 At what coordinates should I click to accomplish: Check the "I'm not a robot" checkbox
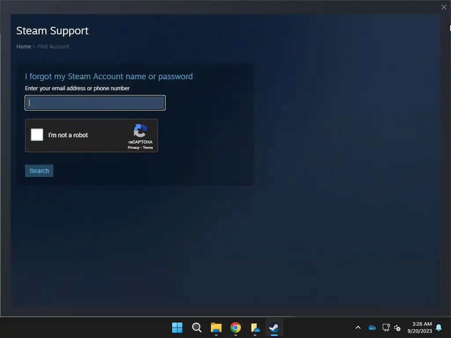pyautogui.click(x=37, y=135)
